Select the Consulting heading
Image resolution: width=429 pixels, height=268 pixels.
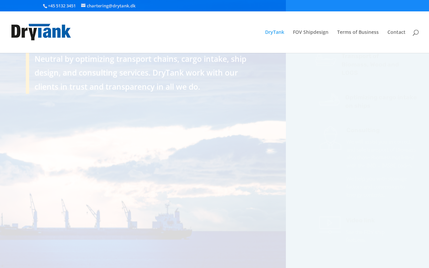[x=363, y=130]
